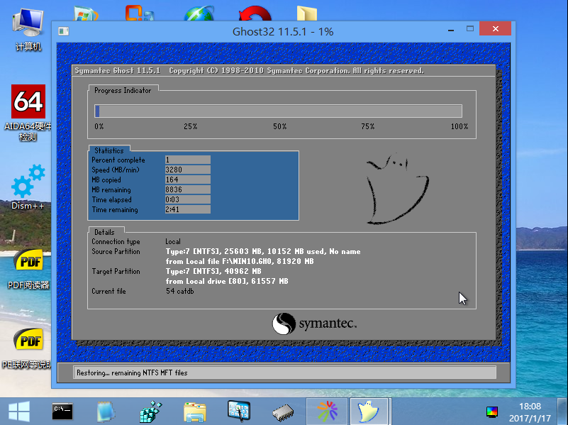Click the Source Partition Type:7 25603 MB line

pyautogui.click(x=263, y=251)
